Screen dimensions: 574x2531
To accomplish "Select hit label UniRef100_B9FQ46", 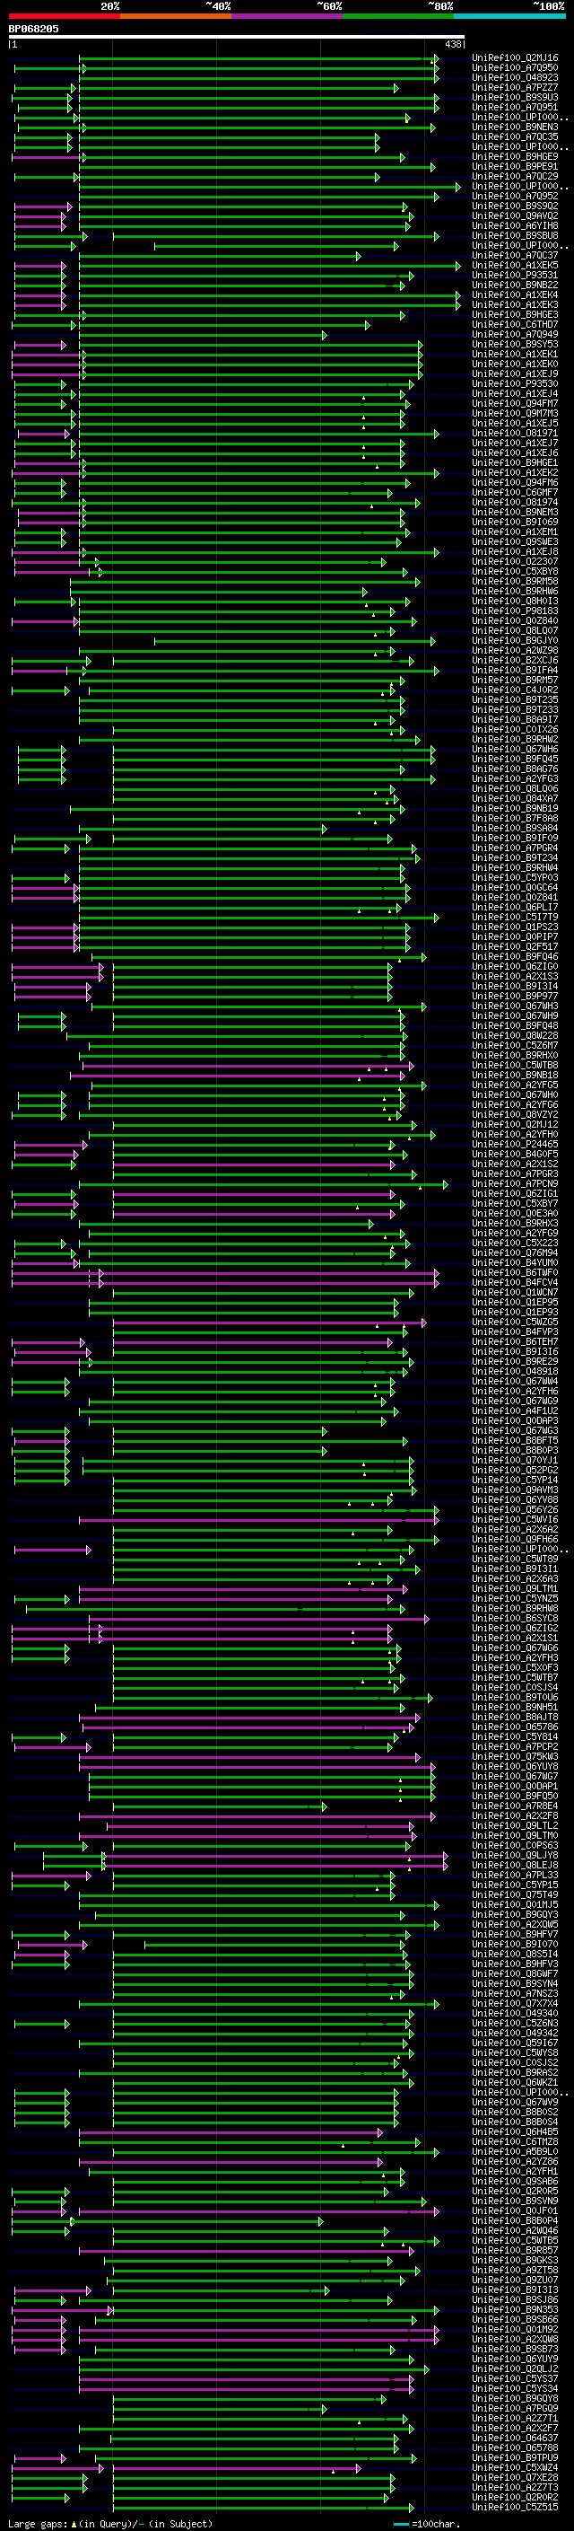I will tap(515, 957).
